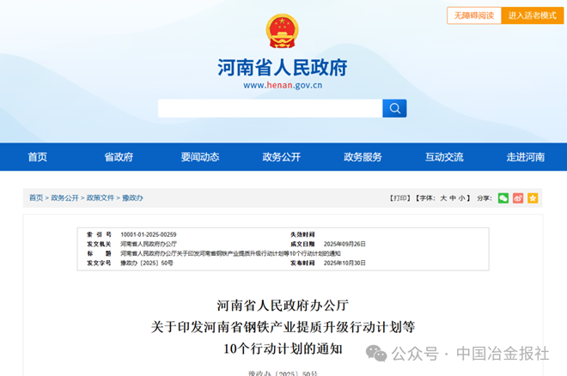Set font size to 小 (small)
This screenshot has width=567, height=376.
462,198
